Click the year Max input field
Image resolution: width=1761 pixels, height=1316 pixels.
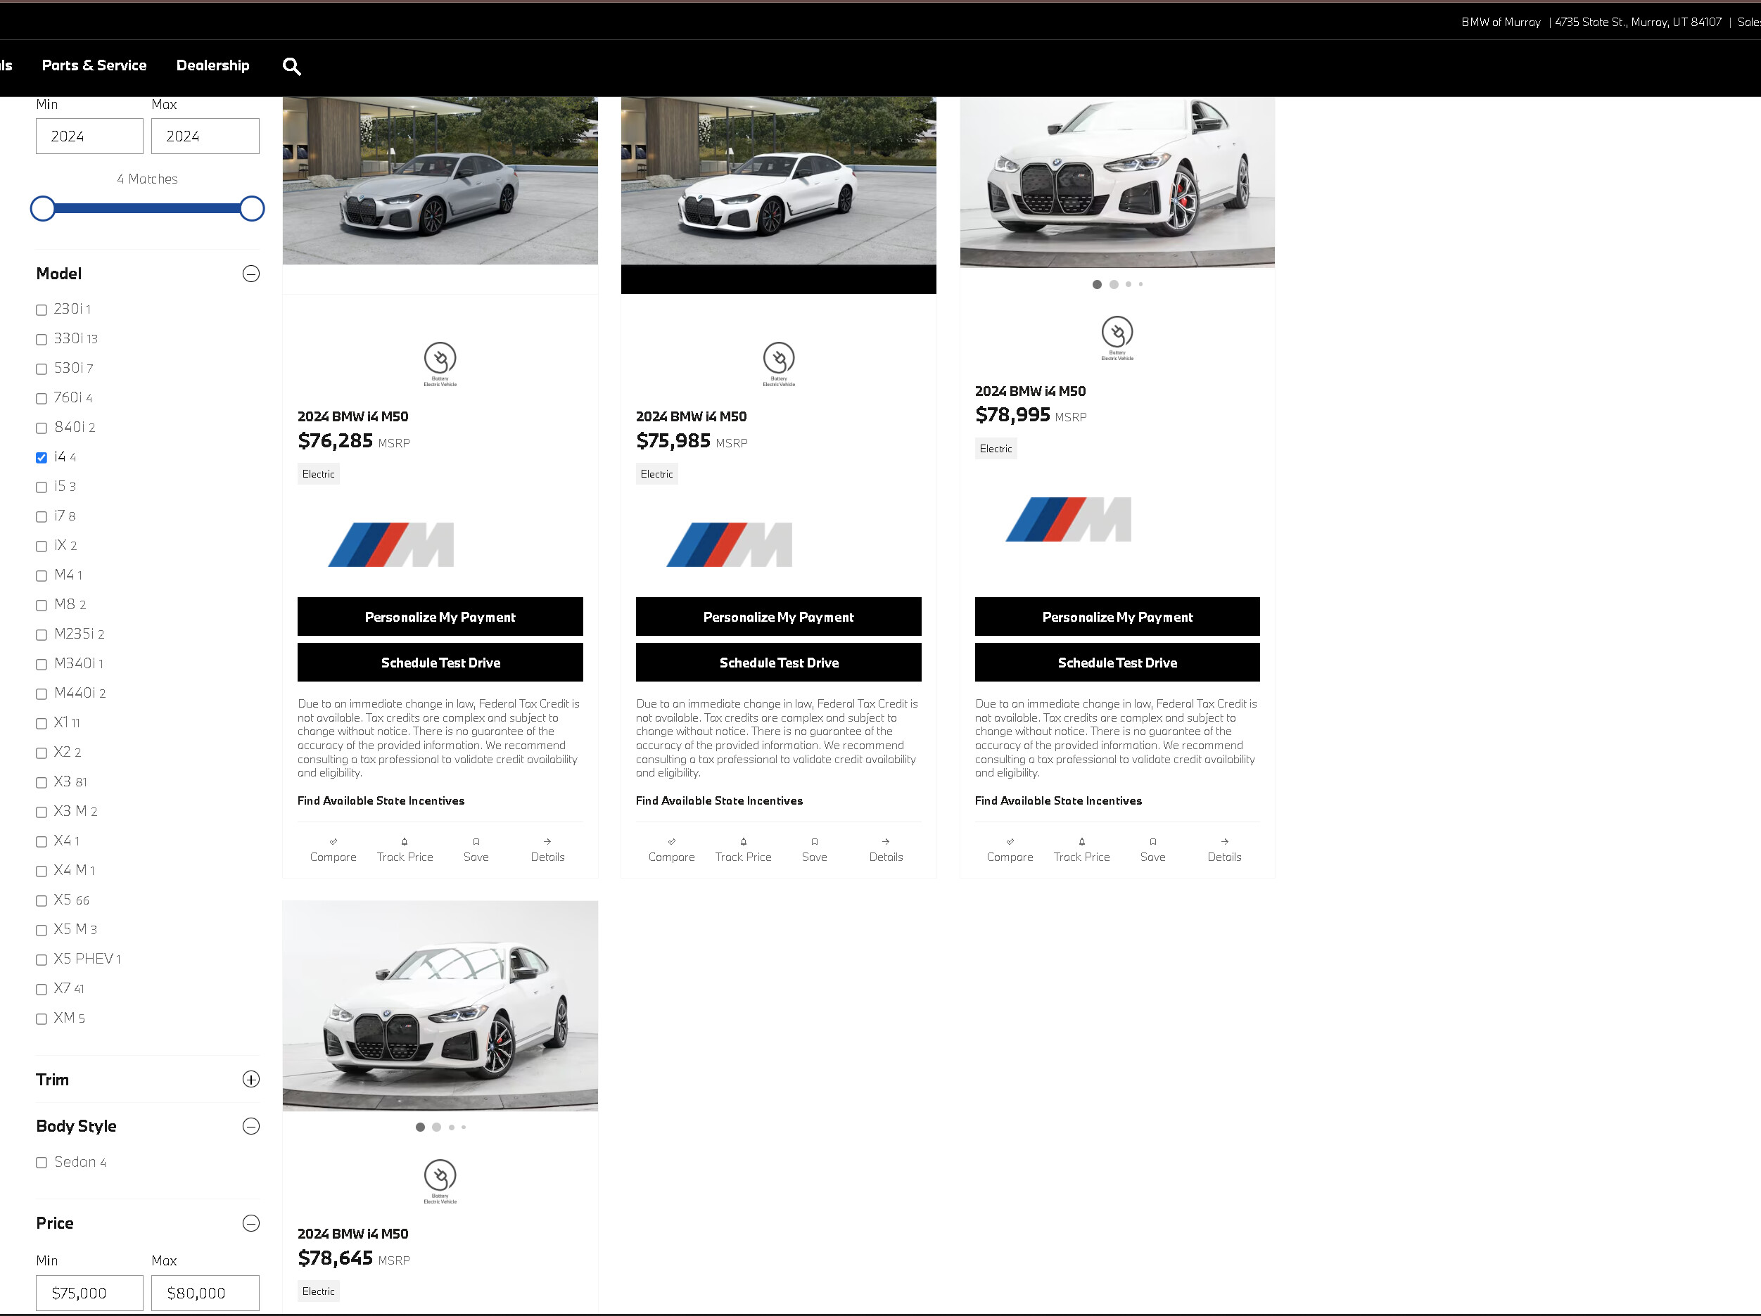coord(205,136)
